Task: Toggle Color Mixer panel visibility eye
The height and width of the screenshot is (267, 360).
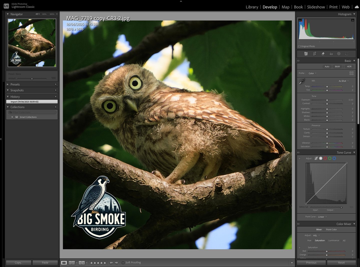Action: [298, 224]
